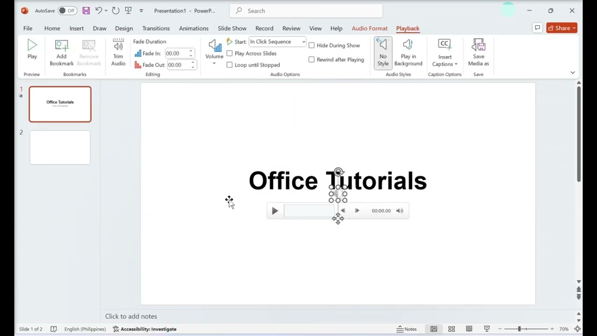Viewport: 597px width, 336px height.
Task: Open the Animations tab
Action: pos(194,28)
